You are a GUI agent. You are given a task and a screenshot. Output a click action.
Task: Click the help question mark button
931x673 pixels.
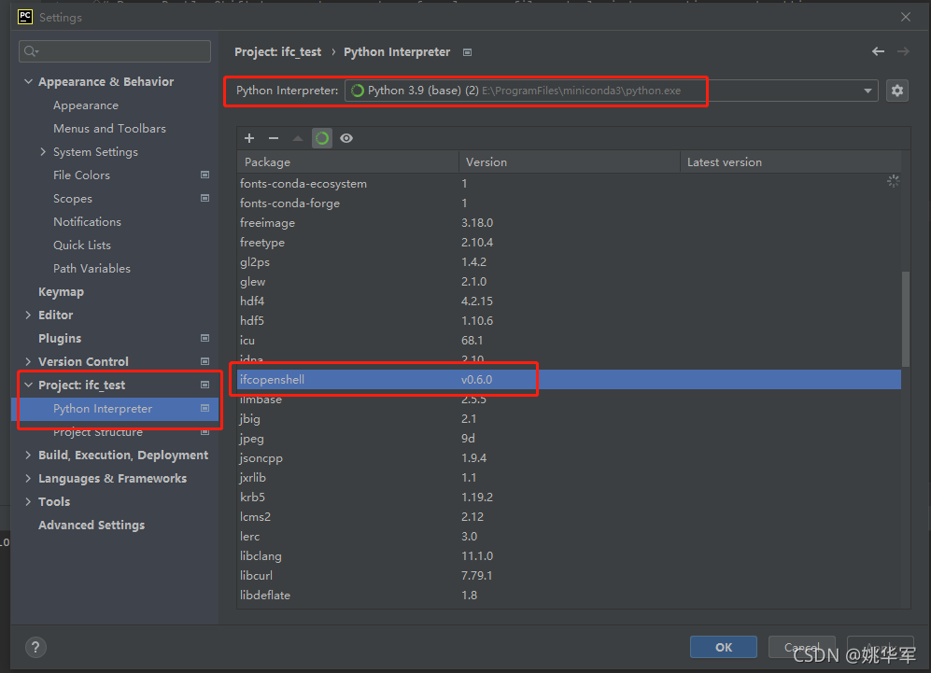pyautogui.click(x=35, y=647)
